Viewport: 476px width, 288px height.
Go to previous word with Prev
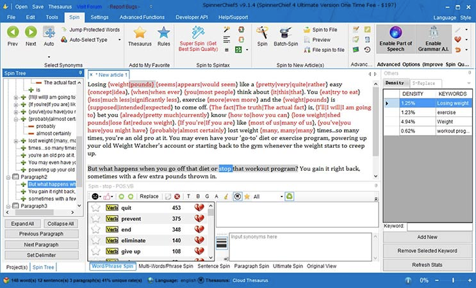click(x=13, y=36)
